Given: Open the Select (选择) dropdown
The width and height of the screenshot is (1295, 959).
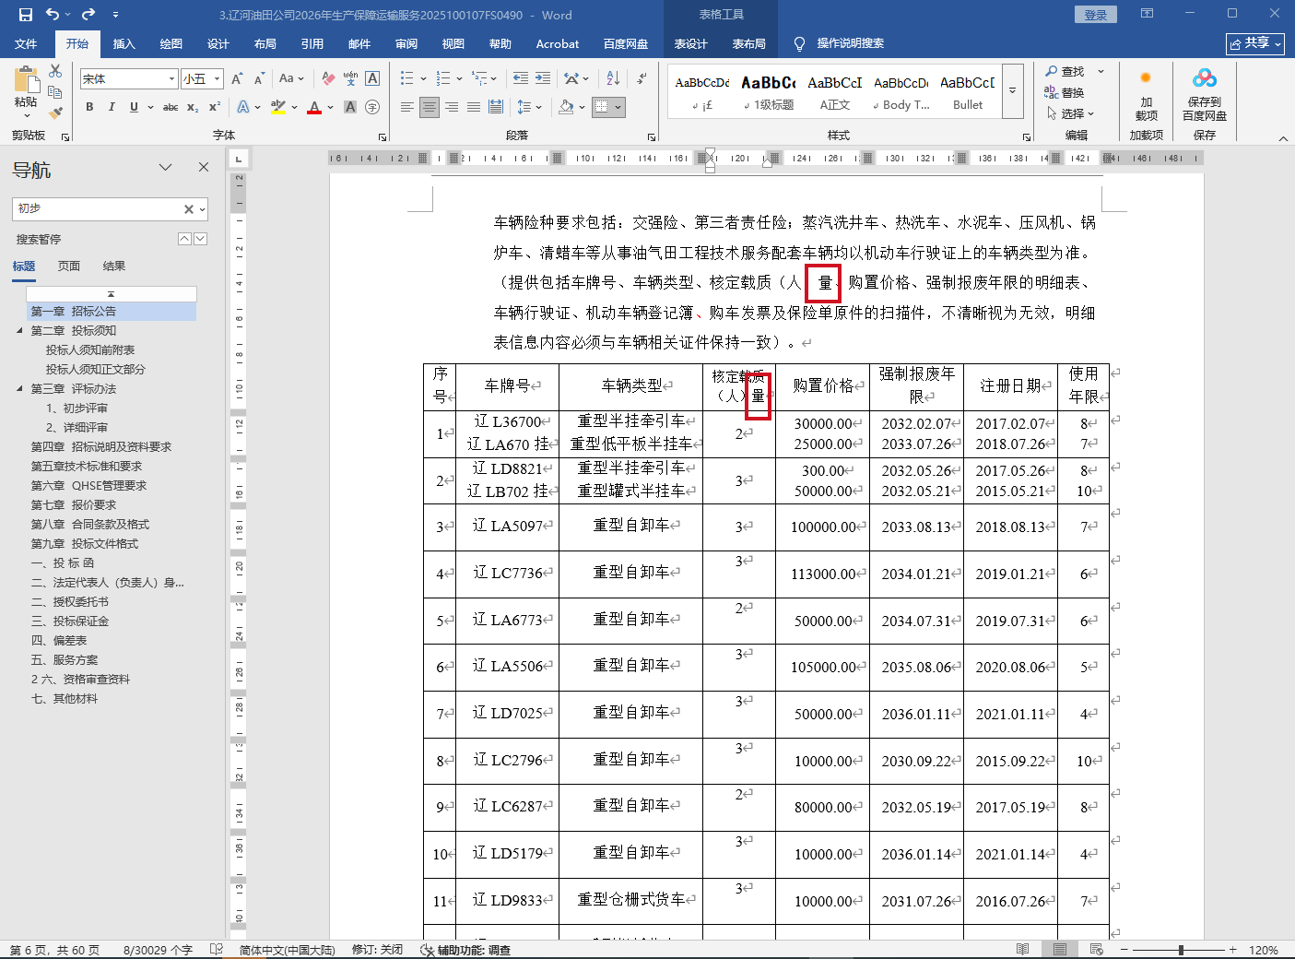Looking at the screenshot, I should (x=1070, y=113).
